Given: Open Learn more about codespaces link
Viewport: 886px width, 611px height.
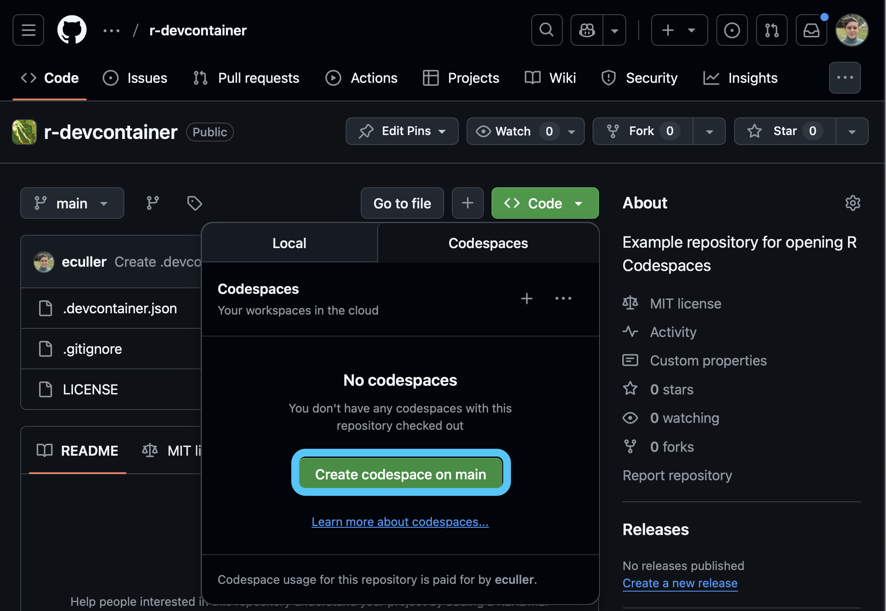Looking at the screenshot, I should pos(400,522).
